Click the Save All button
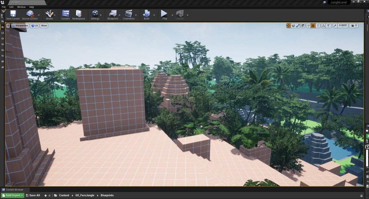369x199 pixels. (x=32, y=195)
